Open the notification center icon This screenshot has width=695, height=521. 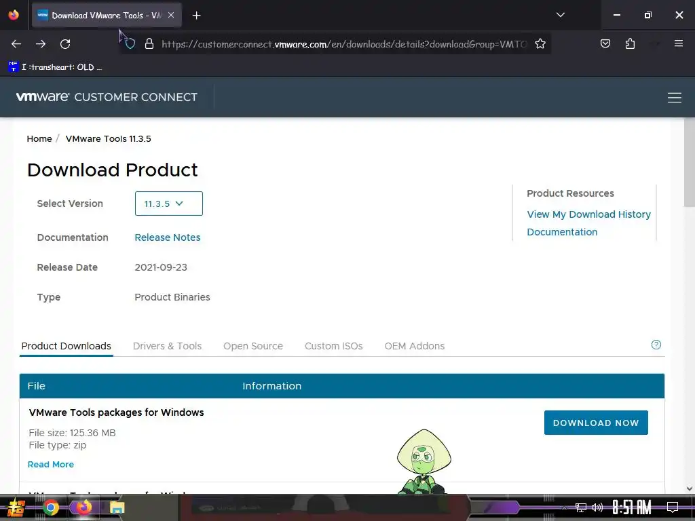coord(673,507)
